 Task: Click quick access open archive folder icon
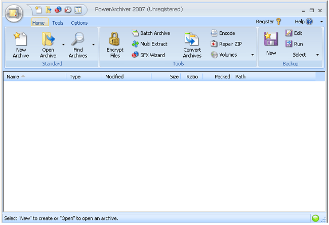(x=48, y=10)
